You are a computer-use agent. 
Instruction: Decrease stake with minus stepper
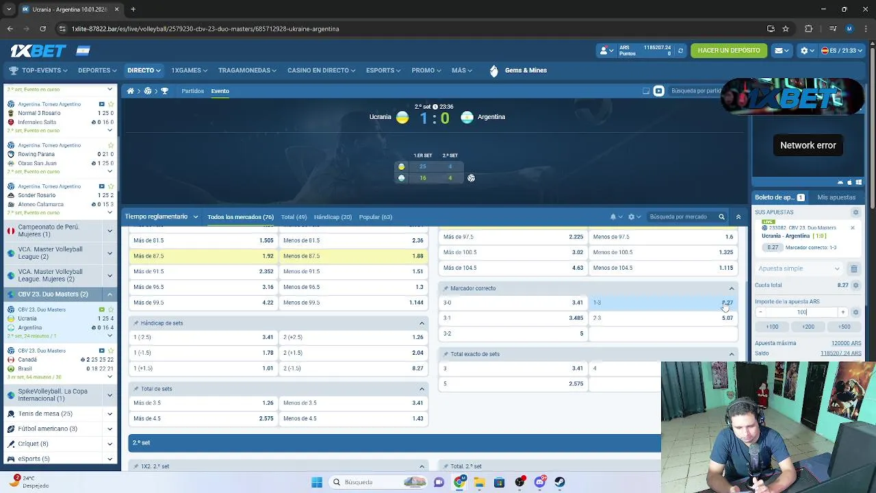(760, 312)
